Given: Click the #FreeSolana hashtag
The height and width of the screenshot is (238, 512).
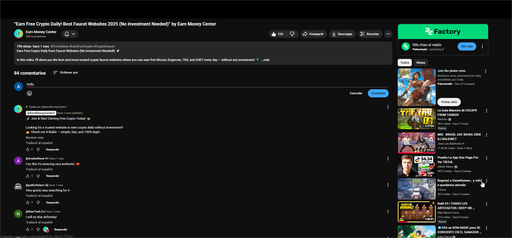Looking at the screenshot, I should click(59, 46).
